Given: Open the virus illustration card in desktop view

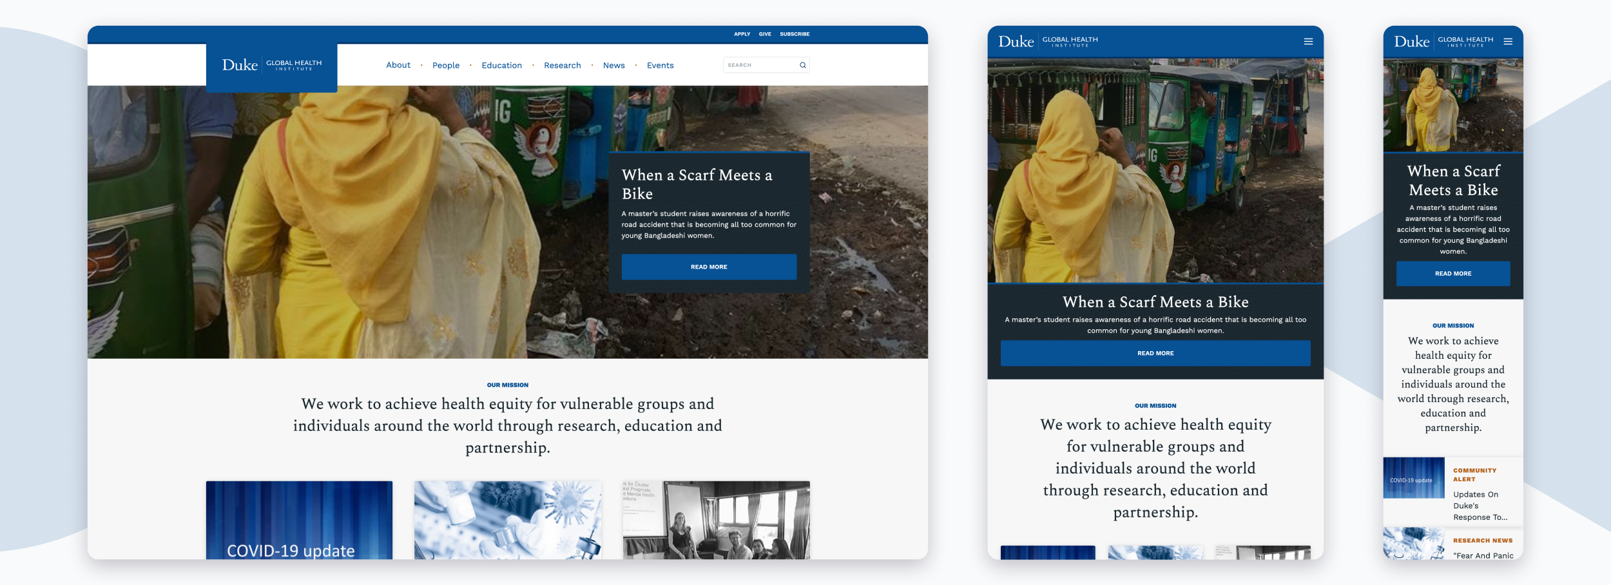Looking at the screenshot, I should pos(508,520).
